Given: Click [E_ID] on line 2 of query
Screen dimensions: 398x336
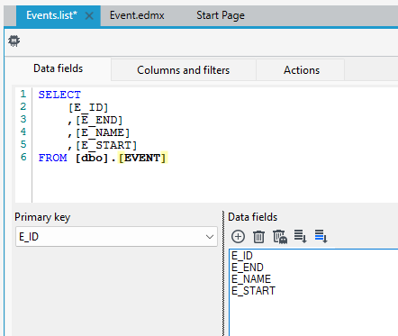Looking at the screenshot, I should [x=88, y=107].
